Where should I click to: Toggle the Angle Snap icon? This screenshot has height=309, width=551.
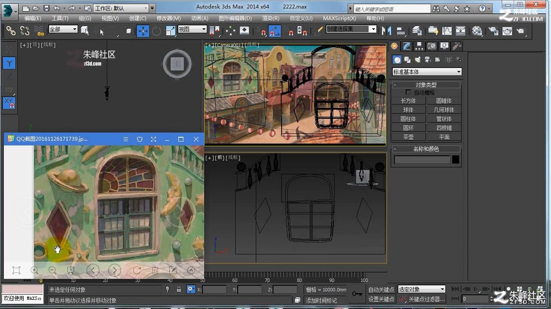[x=275, y=31]
